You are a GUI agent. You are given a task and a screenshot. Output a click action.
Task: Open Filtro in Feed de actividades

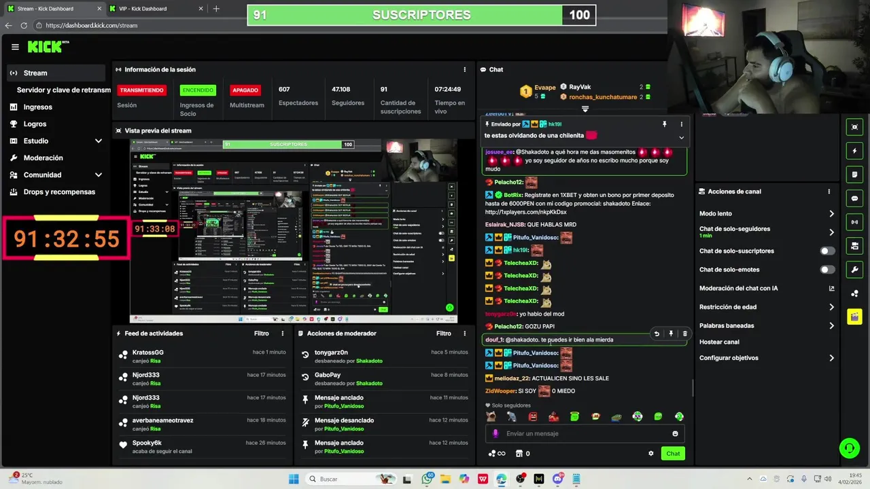coord(262,333)
